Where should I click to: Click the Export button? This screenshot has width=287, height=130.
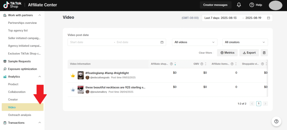point(249,53)
